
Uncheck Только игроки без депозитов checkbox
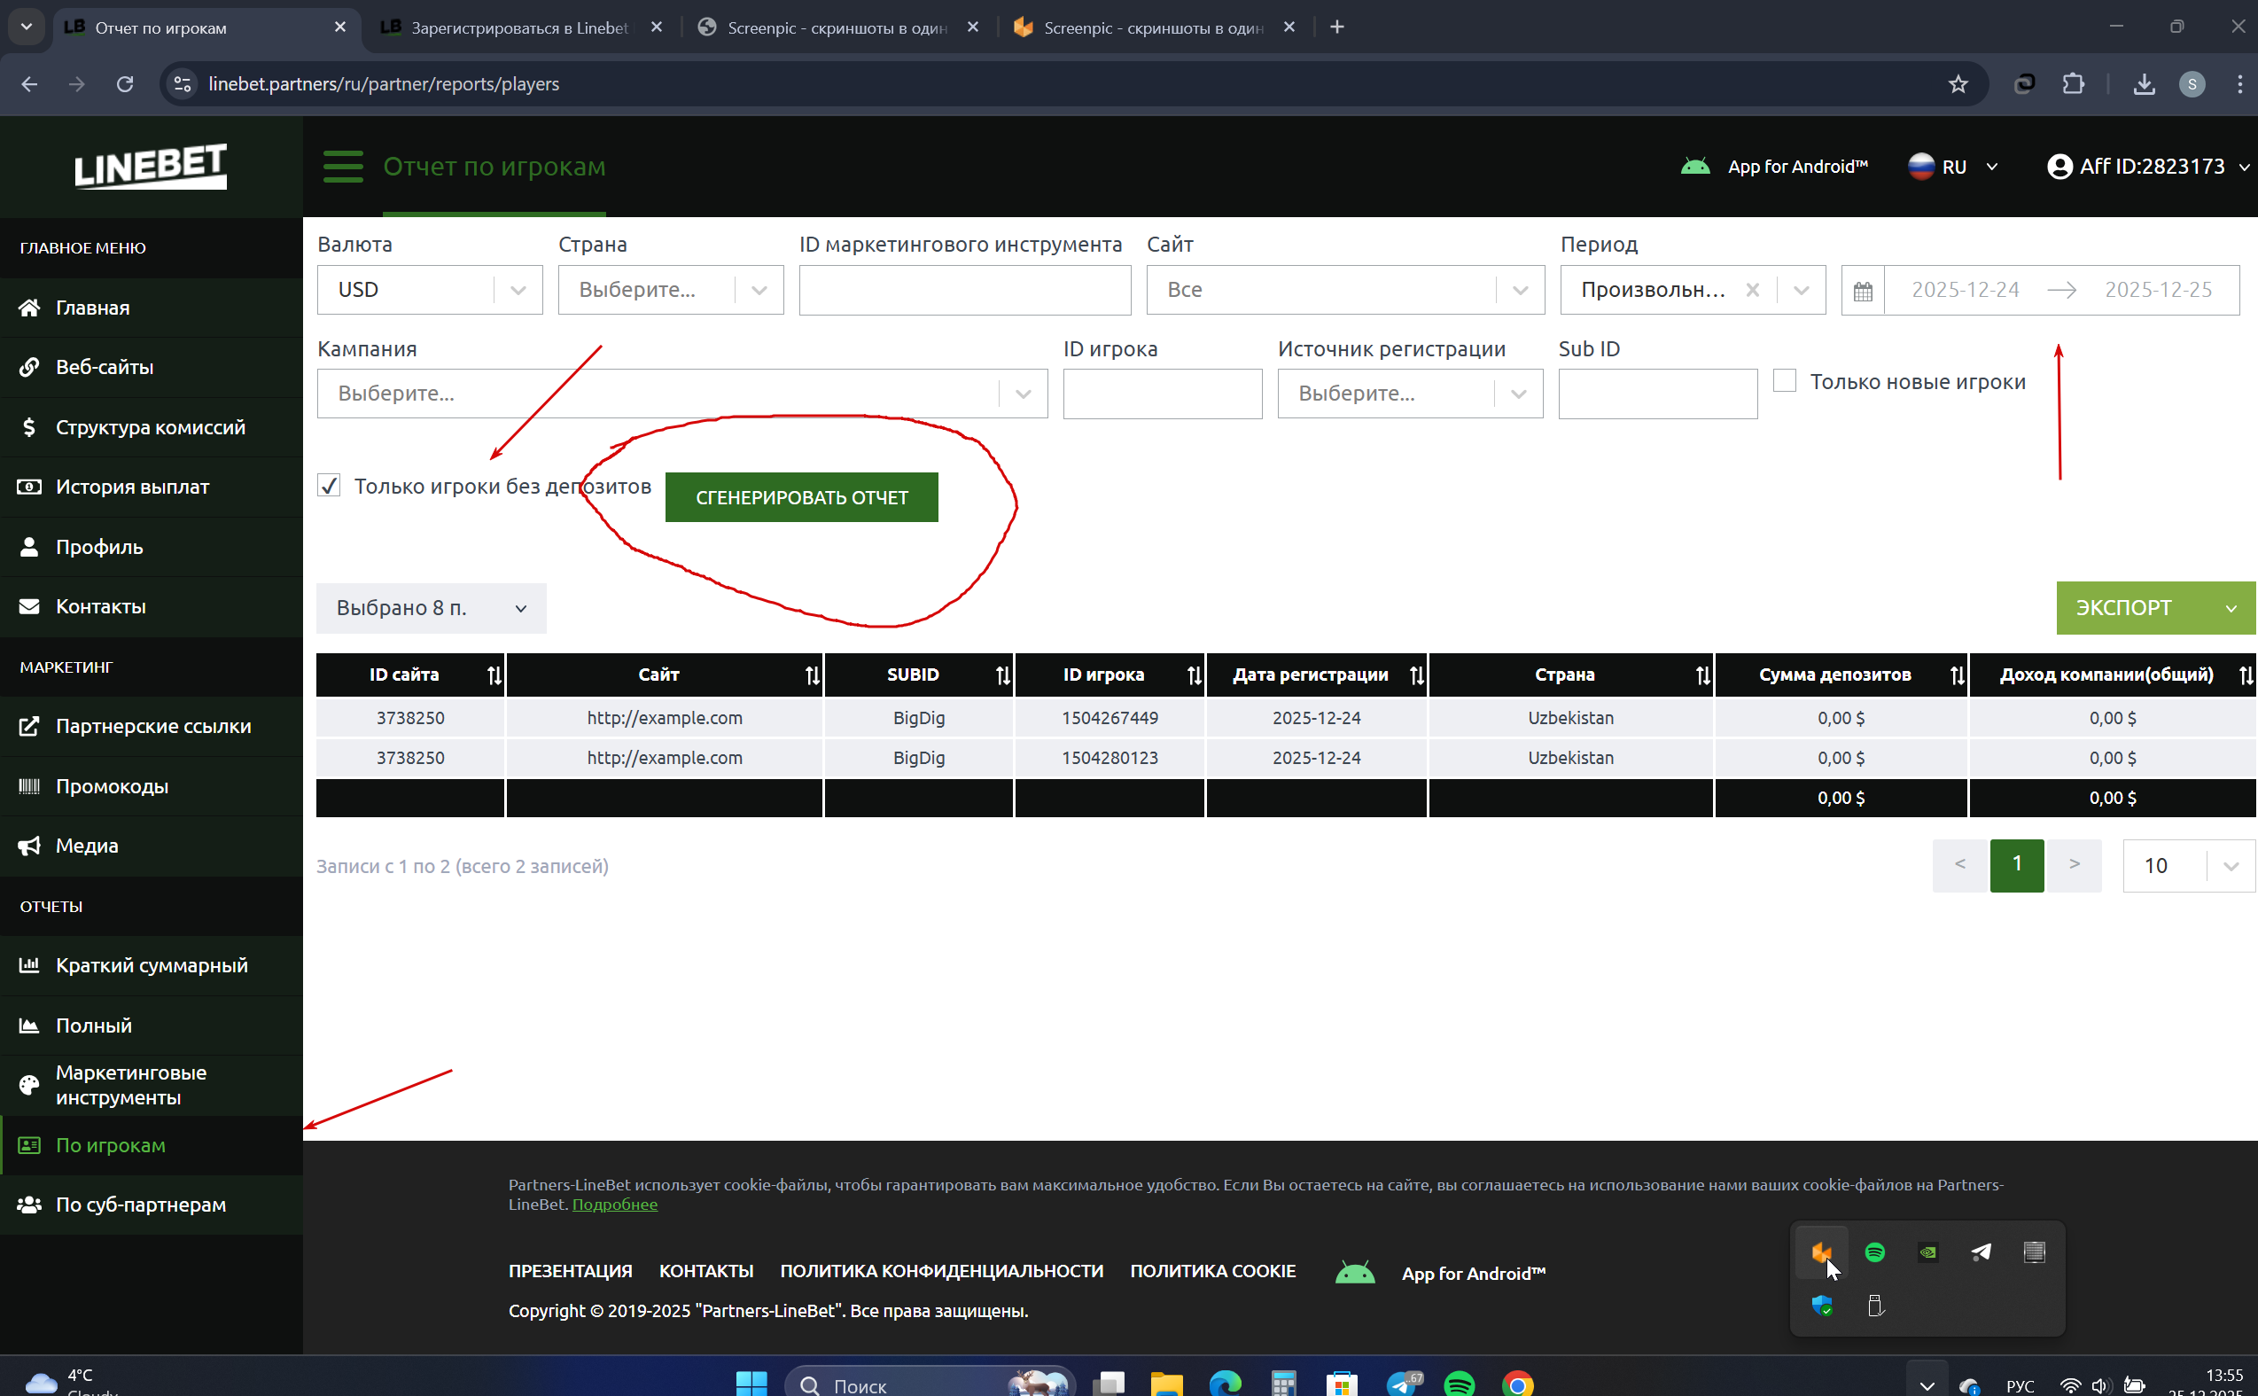(330, 486)
